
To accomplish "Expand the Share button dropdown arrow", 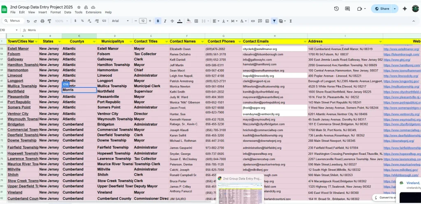I will click(x=395, y=9).
